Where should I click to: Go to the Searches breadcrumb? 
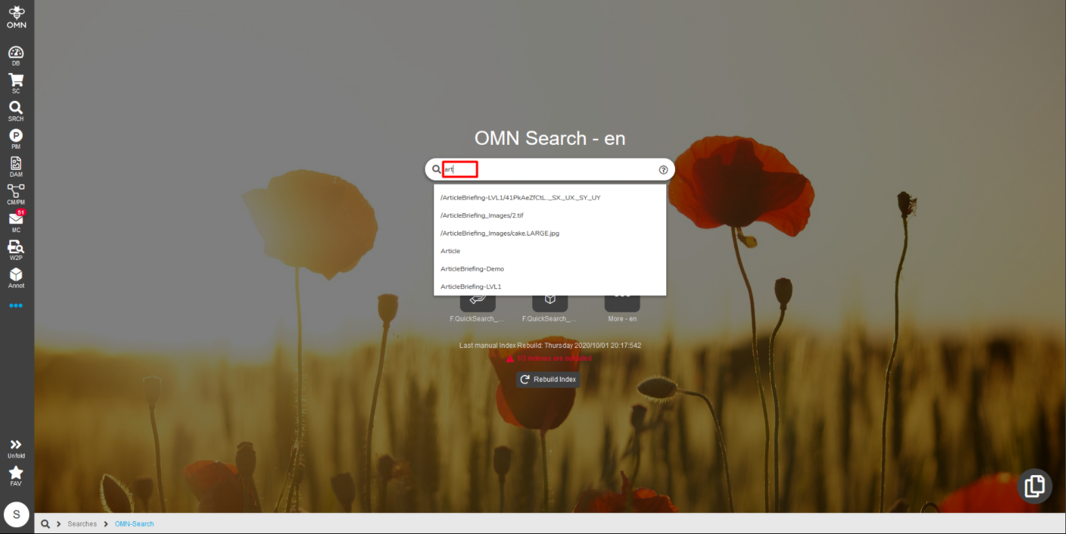82,524
